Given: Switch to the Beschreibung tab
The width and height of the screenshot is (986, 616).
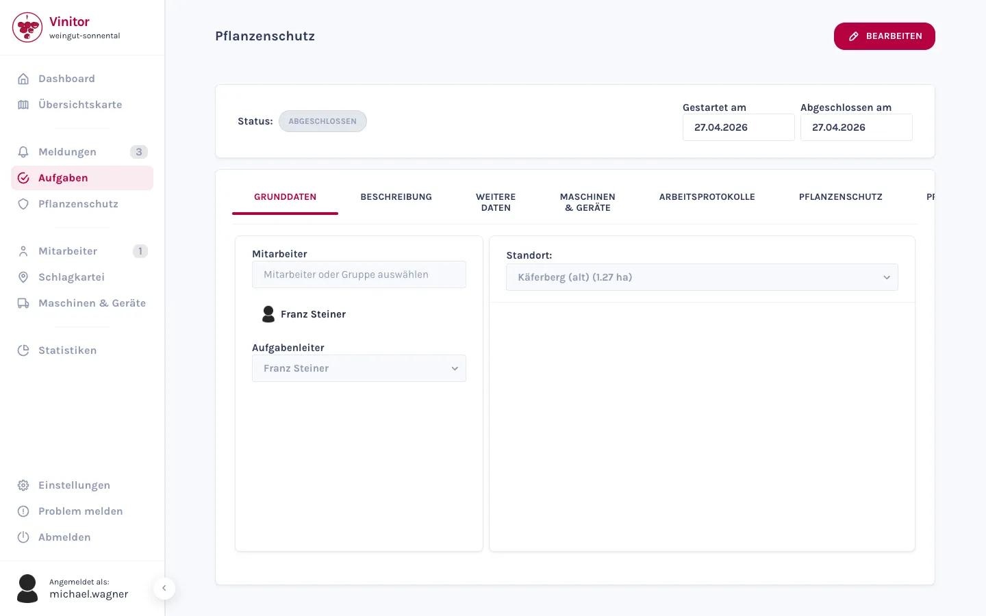Looking at the screenshot, I should coord(396,197).
